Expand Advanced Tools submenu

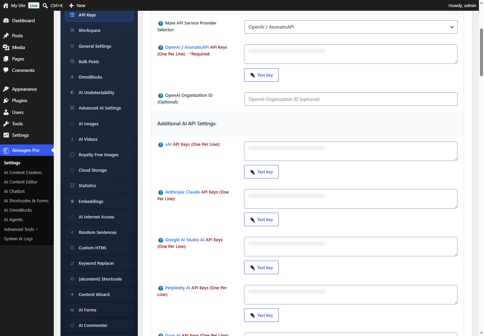point(21,229)
